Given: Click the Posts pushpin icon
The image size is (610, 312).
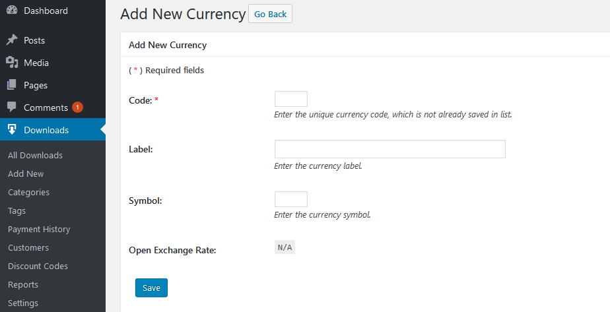Looking at the screenshot, I should (x=12, y=40).
